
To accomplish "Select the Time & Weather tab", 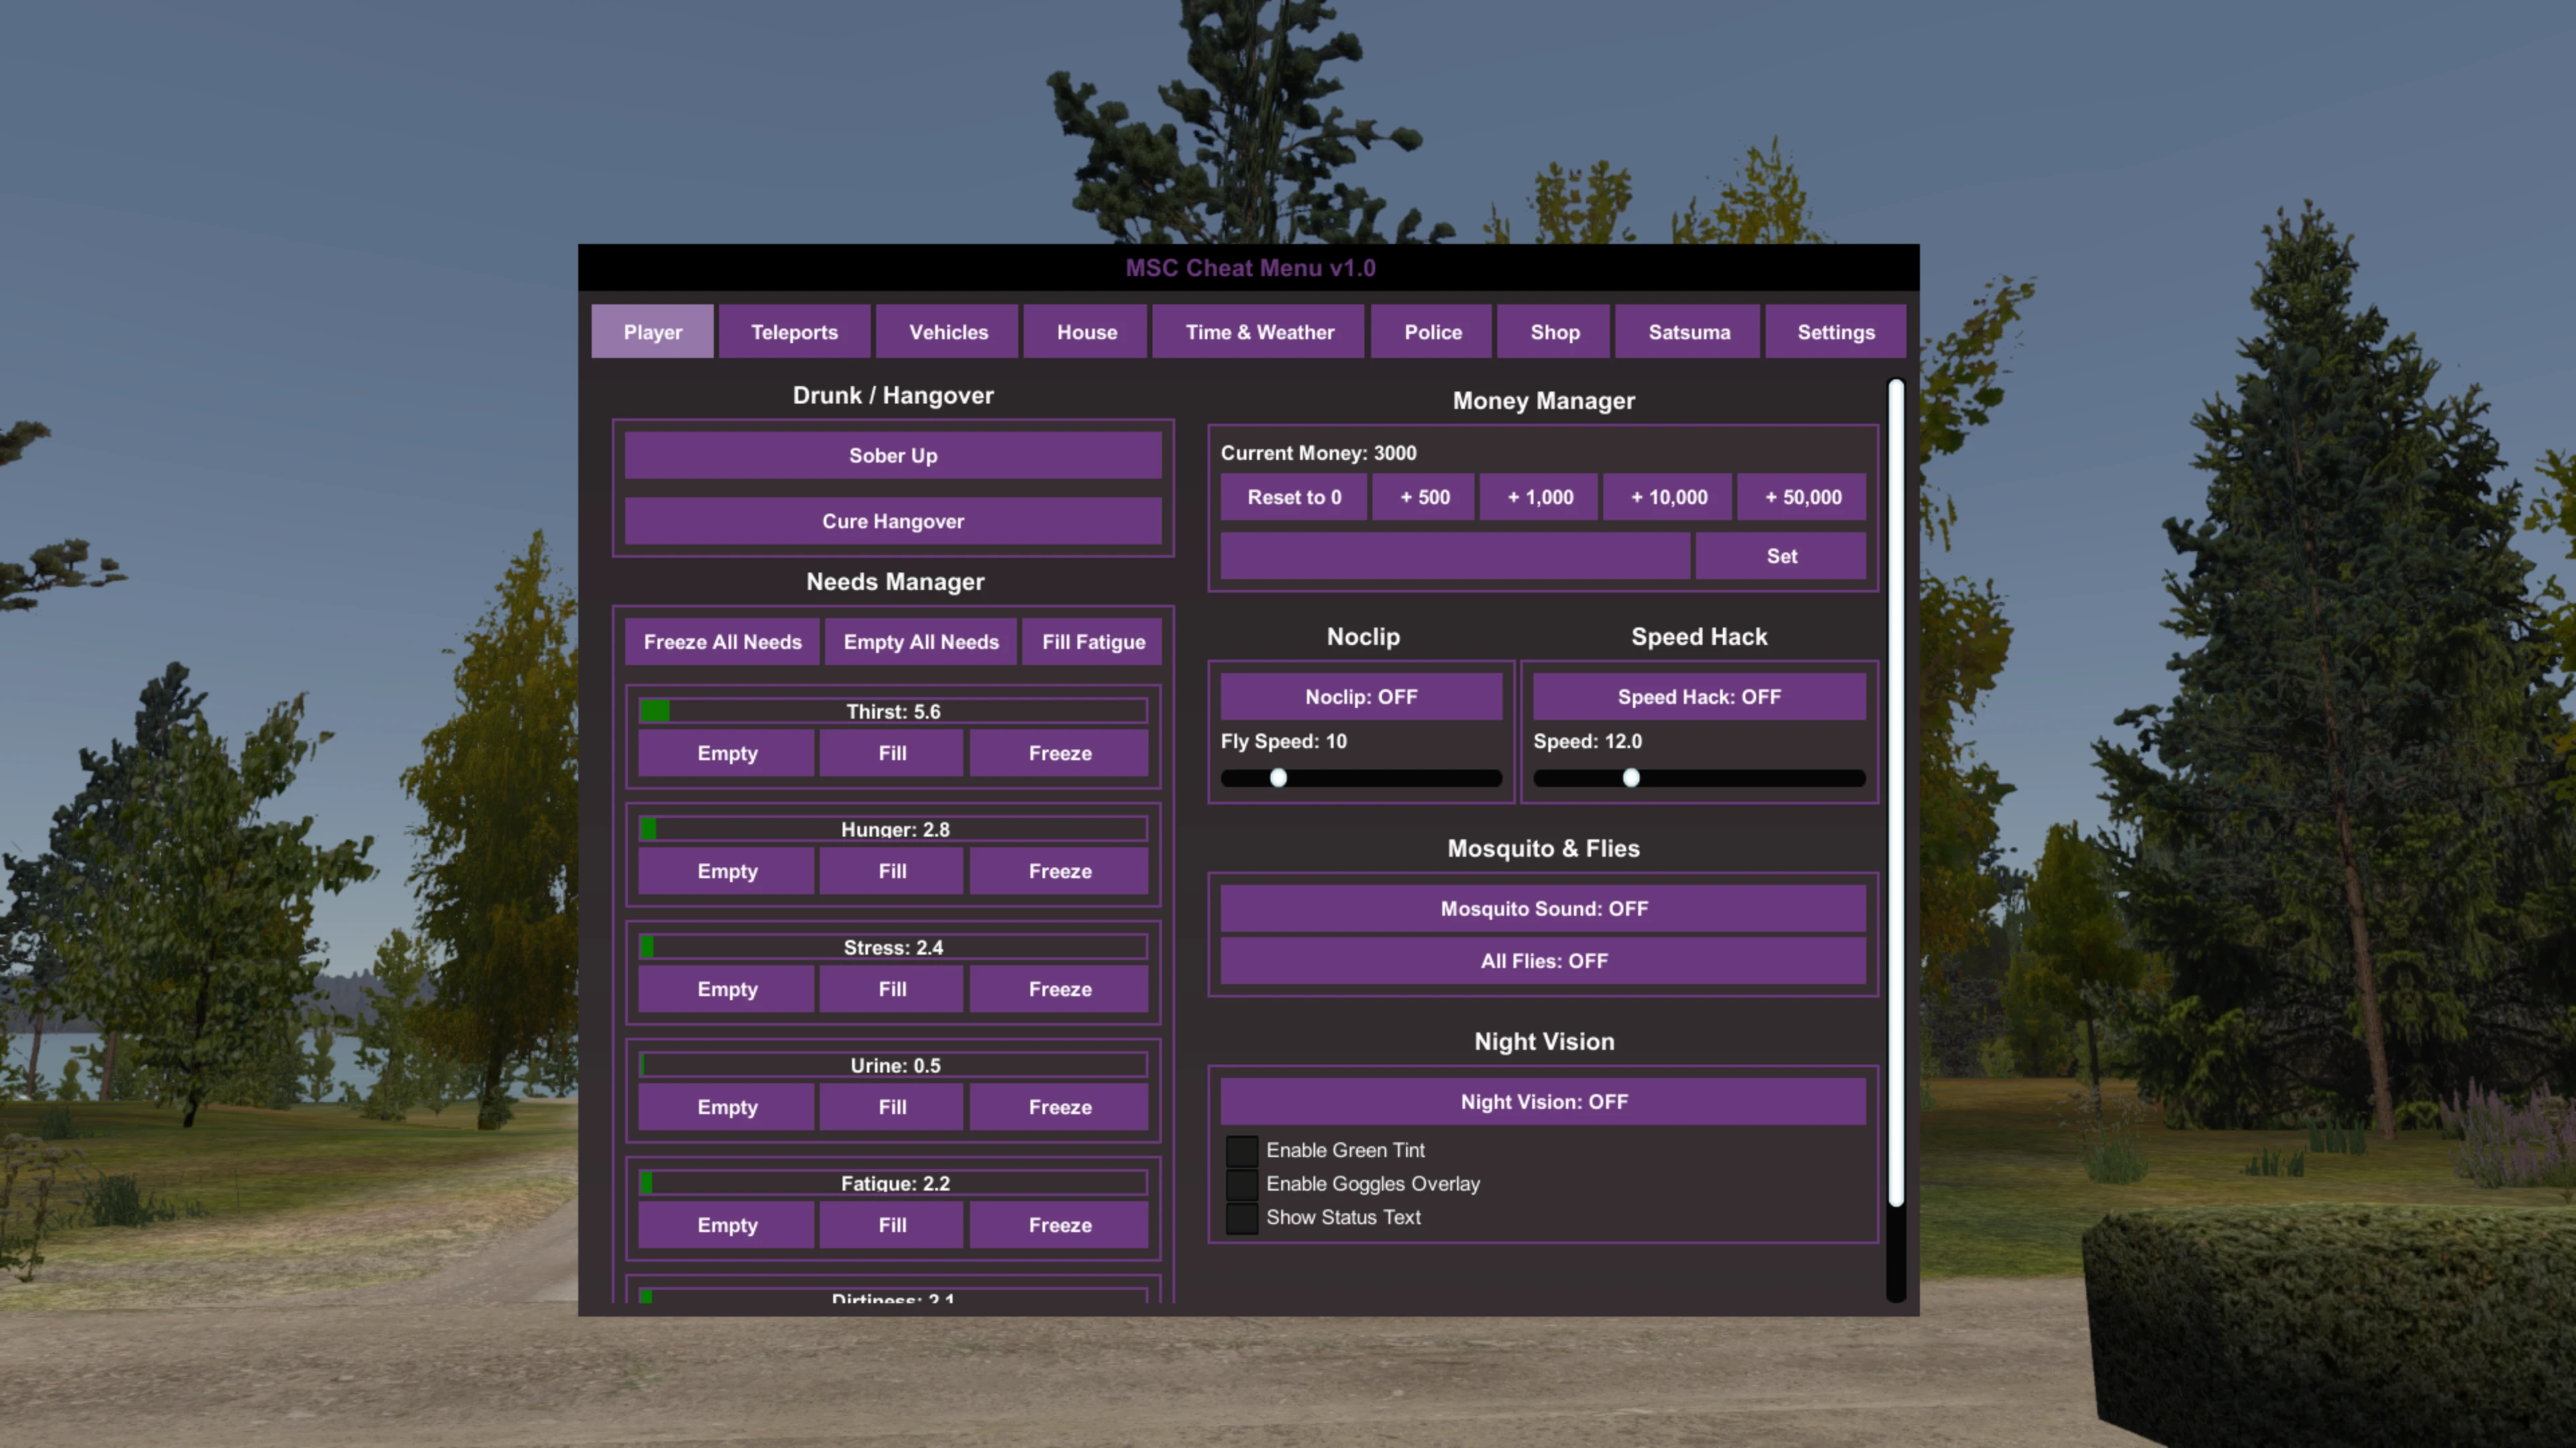I will [x=1258, y=330].
